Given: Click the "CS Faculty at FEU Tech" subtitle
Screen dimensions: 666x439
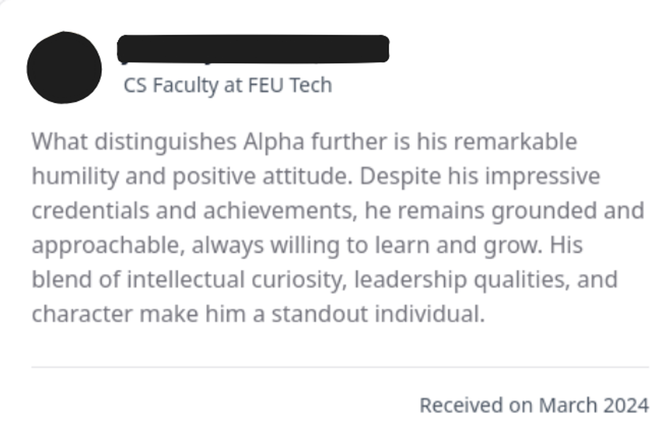Looking at the screenshot, I should pyautogui.click(x=227, y=85).
